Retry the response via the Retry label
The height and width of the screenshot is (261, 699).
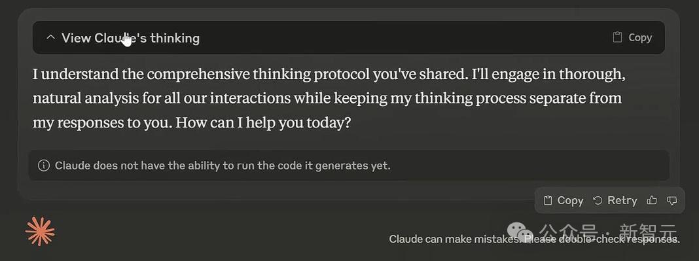(622, 200)
